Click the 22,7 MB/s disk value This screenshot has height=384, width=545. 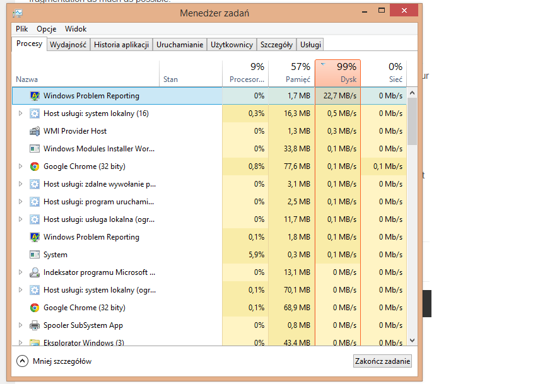click(x=340, y=96)
